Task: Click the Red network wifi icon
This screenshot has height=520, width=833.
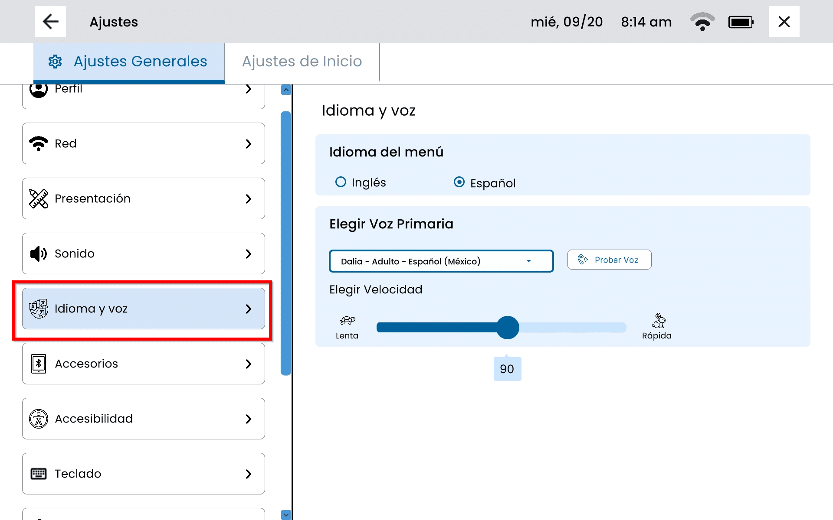Action: coord(39,143)
